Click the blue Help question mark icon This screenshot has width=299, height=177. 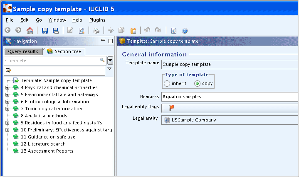point(185,30)
